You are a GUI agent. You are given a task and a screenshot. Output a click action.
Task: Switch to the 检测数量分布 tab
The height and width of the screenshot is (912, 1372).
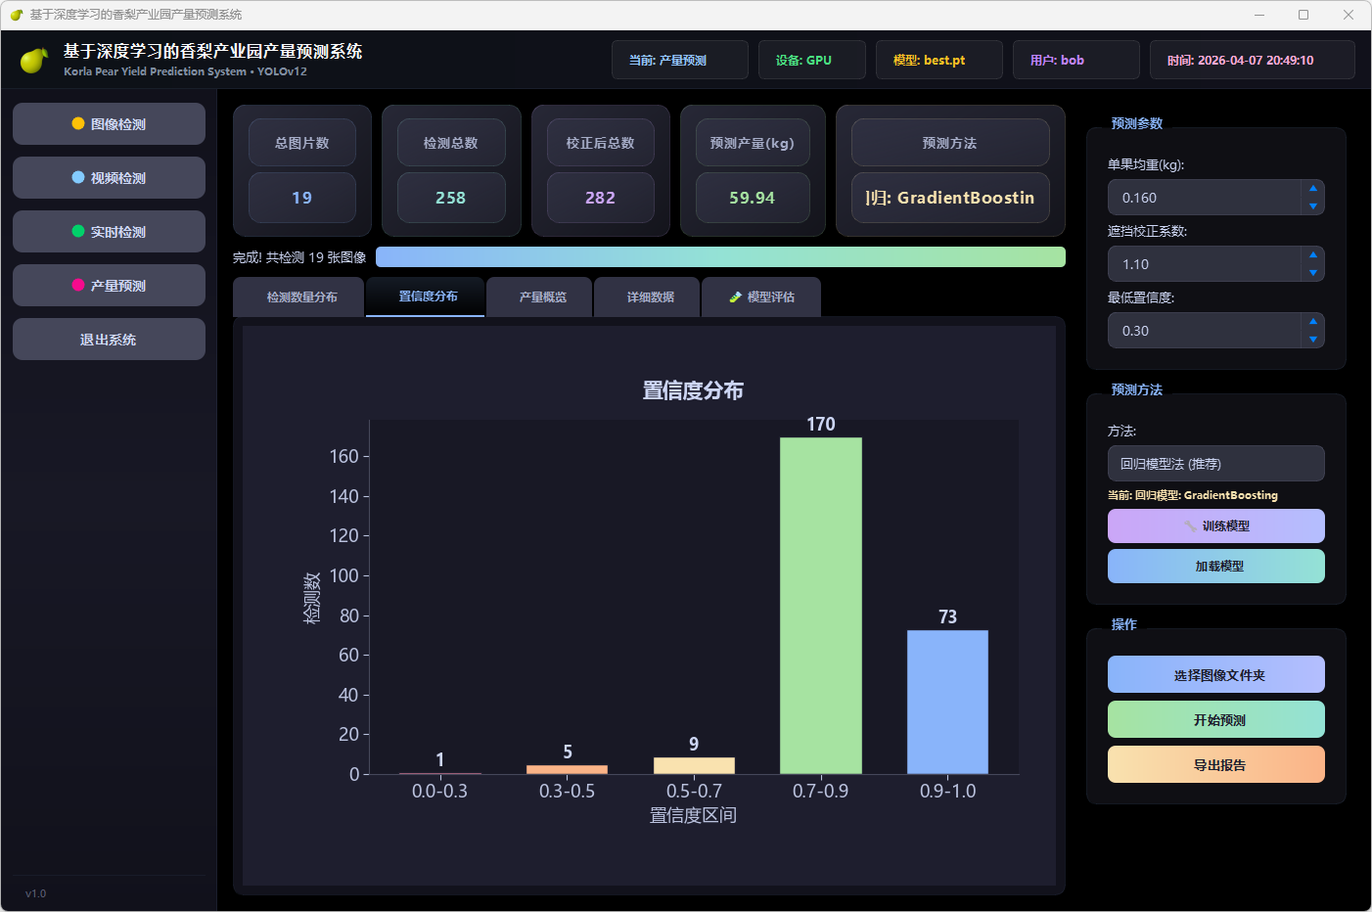click(x=301, y=297)
